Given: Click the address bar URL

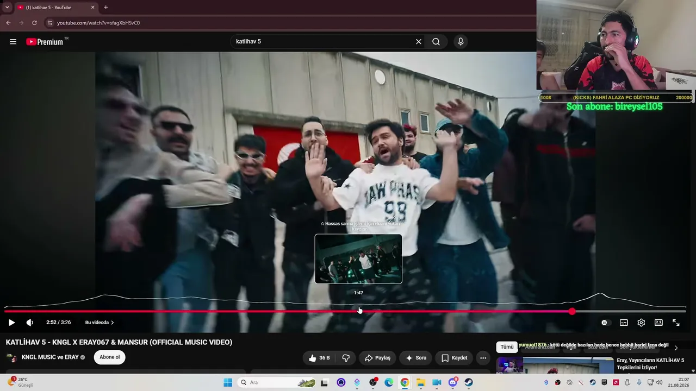Looking at the screenshot, I should [98, 23].
